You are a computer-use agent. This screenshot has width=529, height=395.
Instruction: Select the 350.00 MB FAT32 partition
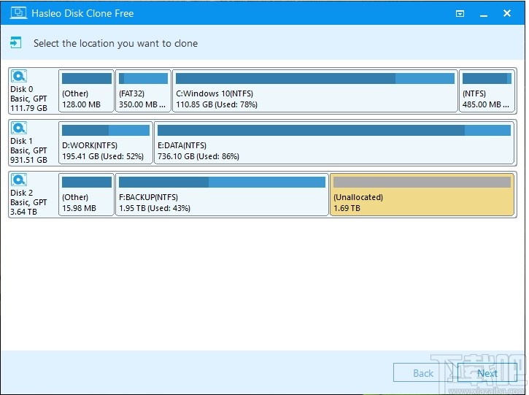click(x=144, y=91)
